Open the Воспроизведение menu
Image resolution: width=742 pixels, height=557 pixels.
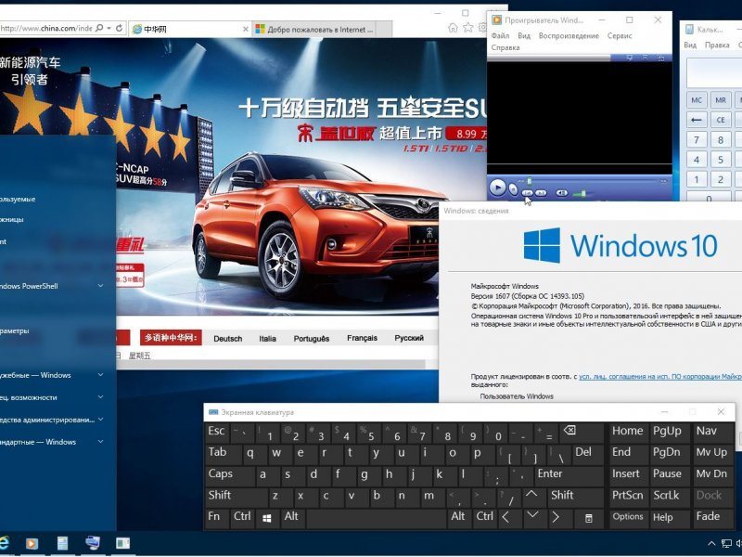click(x=569, y=35)
